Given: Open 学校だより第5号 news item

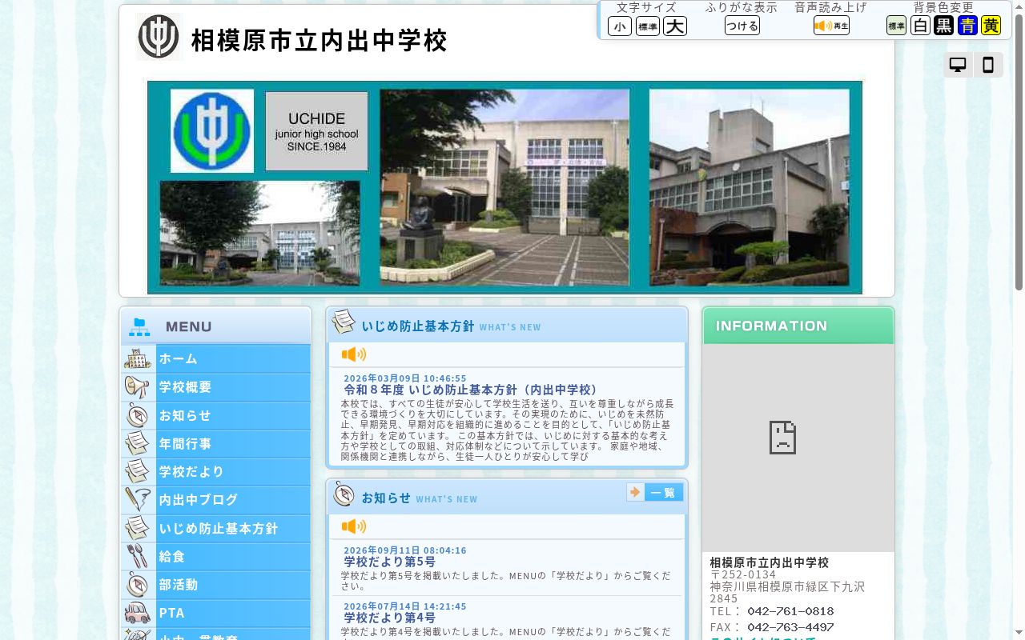Looking at the screenshot, I should tap(389, 562).
